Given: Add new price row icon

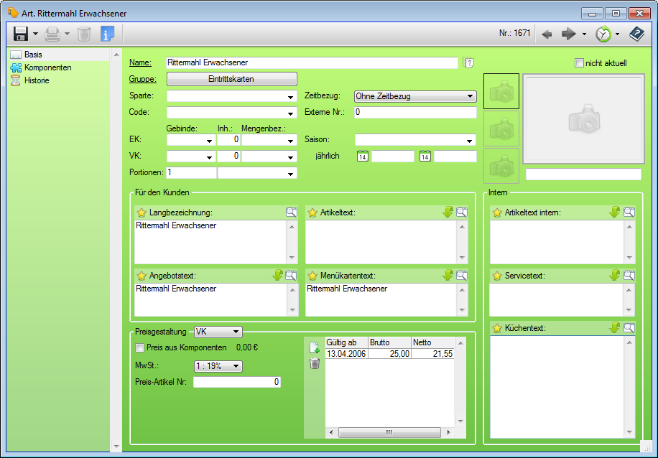Looking at the screenshot, I should pyautogui.click(x=314, y=347).
